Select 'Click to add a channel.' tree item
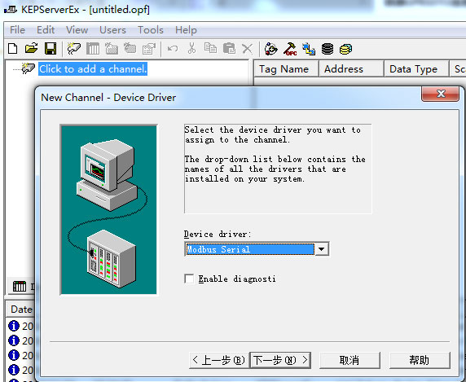 click(x=93, y=69)
